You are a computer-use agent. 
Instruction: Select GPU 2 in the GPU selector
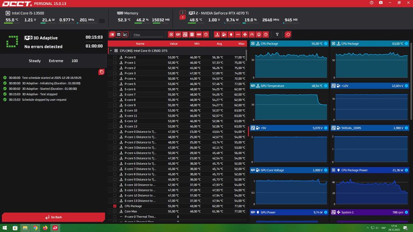[183, 17]
